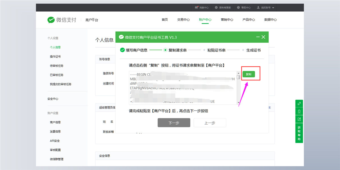Close the certificate tool dialog

[263, 37]
